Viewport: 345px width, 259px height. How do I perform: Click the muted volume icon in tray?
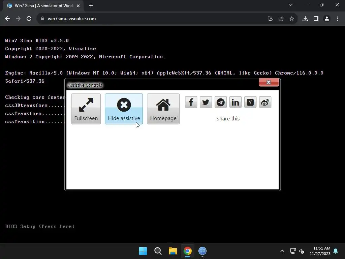302,251
